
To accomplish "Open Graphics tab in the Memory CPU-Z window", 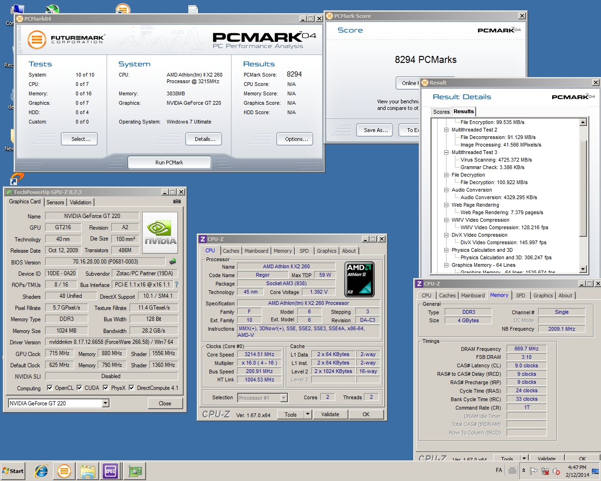I will coord(543,295).
